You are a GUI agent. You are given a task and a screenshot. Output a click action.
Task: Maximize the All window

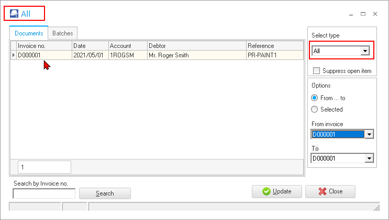click(x=363, y=14)
